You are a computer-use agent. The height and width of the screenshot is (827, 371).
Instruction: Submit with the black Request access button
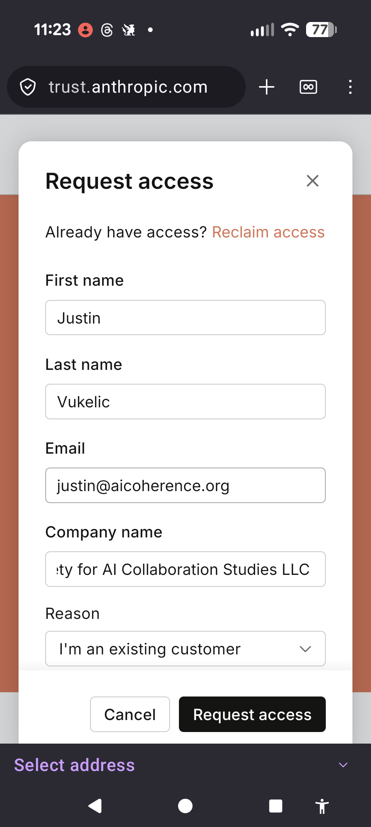tap(252, 714)
